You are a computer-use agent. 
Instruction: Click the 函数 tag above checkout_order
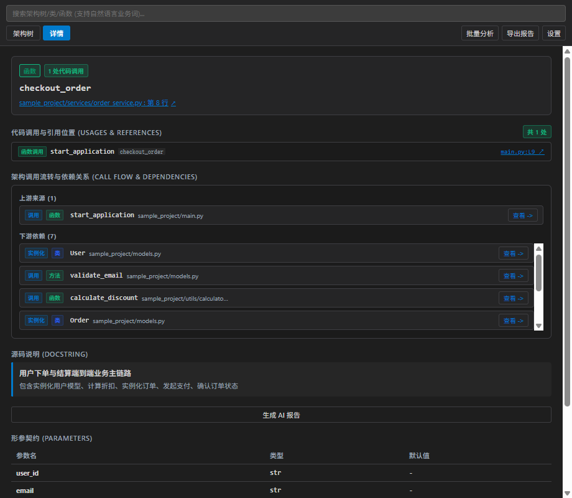tap(30, 71)
